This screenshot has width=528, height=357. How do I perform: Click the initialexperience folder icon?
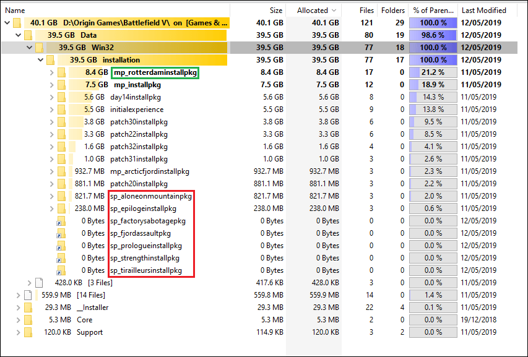(61, 110)
